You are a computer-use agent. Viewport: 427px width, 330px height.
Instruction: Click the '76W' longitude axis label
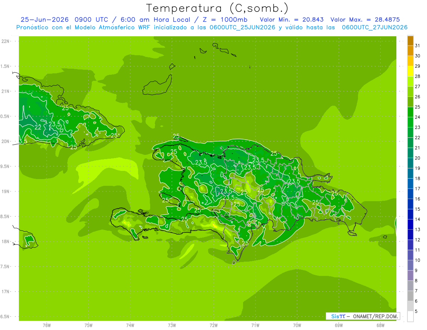tap(47, 325)
